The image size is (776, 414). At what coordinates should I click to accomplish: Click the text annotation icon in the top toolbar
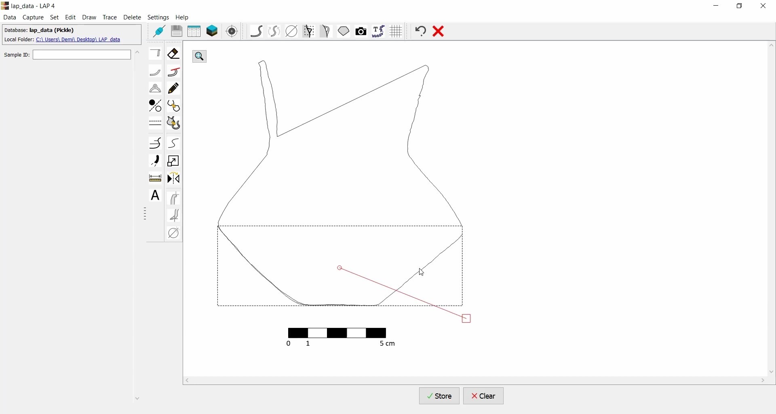click(379, 32)
